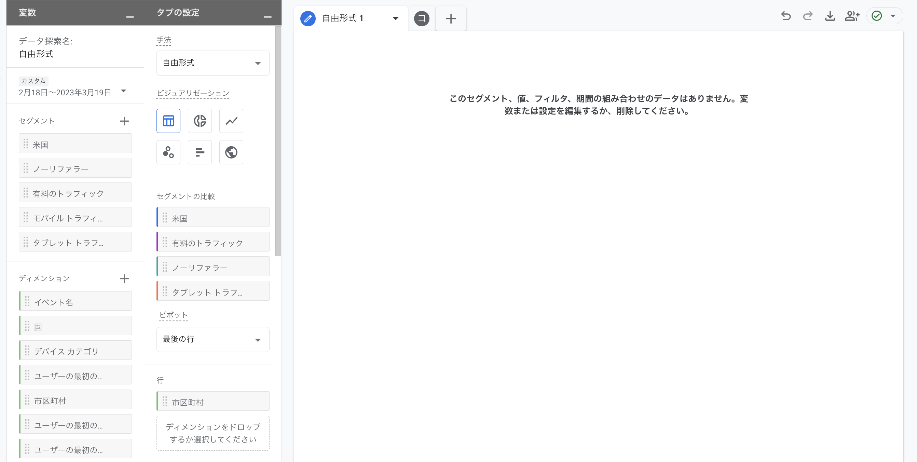Image resolution: width=917 pixels, height=462 pixels.
Task: Click 米国 in segment comparison
Action: [213, 217]
